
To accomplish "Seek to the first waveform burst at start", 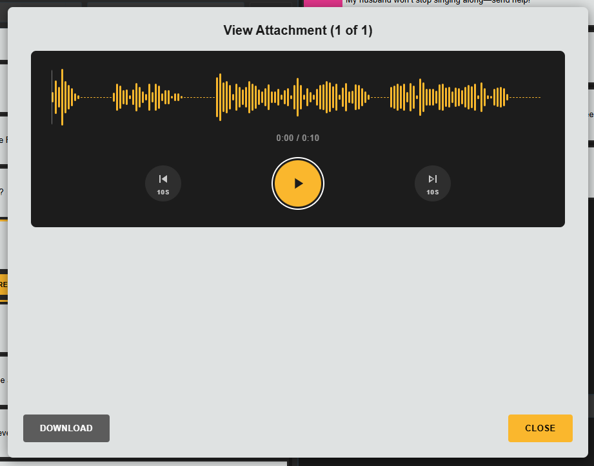I will [x=63, y=97].
